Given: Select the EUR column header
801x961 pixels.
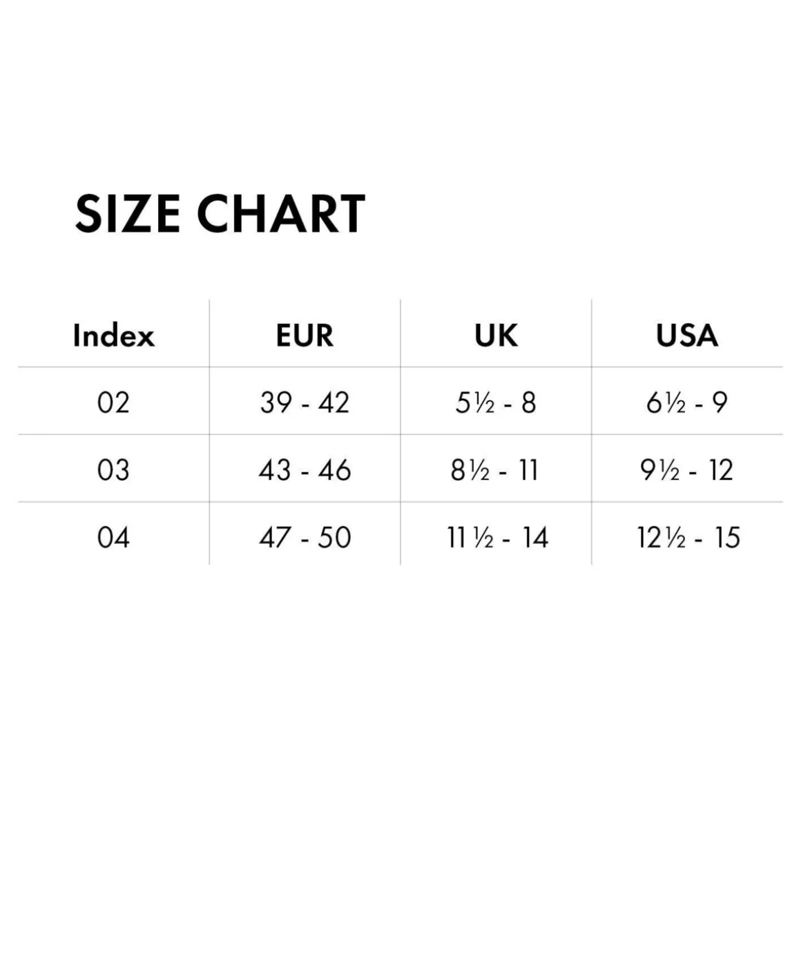Looking at the screenshot, I should pos(305,336).
